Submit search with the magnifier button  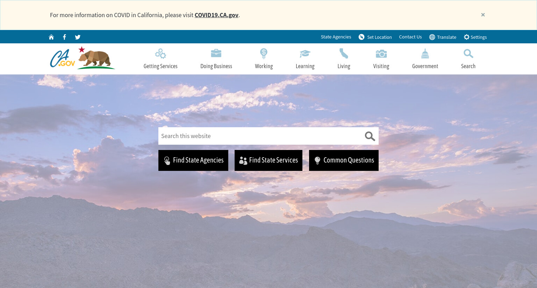370,136
